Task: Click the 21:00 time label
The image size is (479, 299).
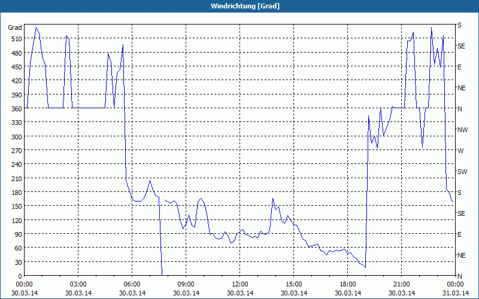Action: (x=401, y=285)
